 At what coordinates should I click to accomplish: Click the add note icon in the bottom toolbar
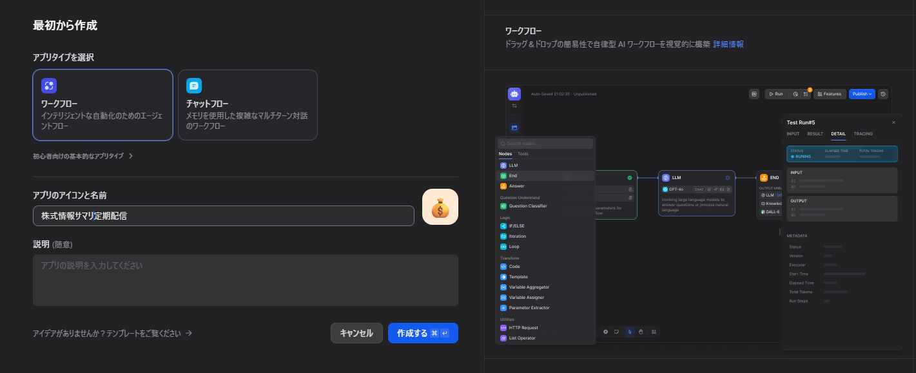[x=617, y=332]
